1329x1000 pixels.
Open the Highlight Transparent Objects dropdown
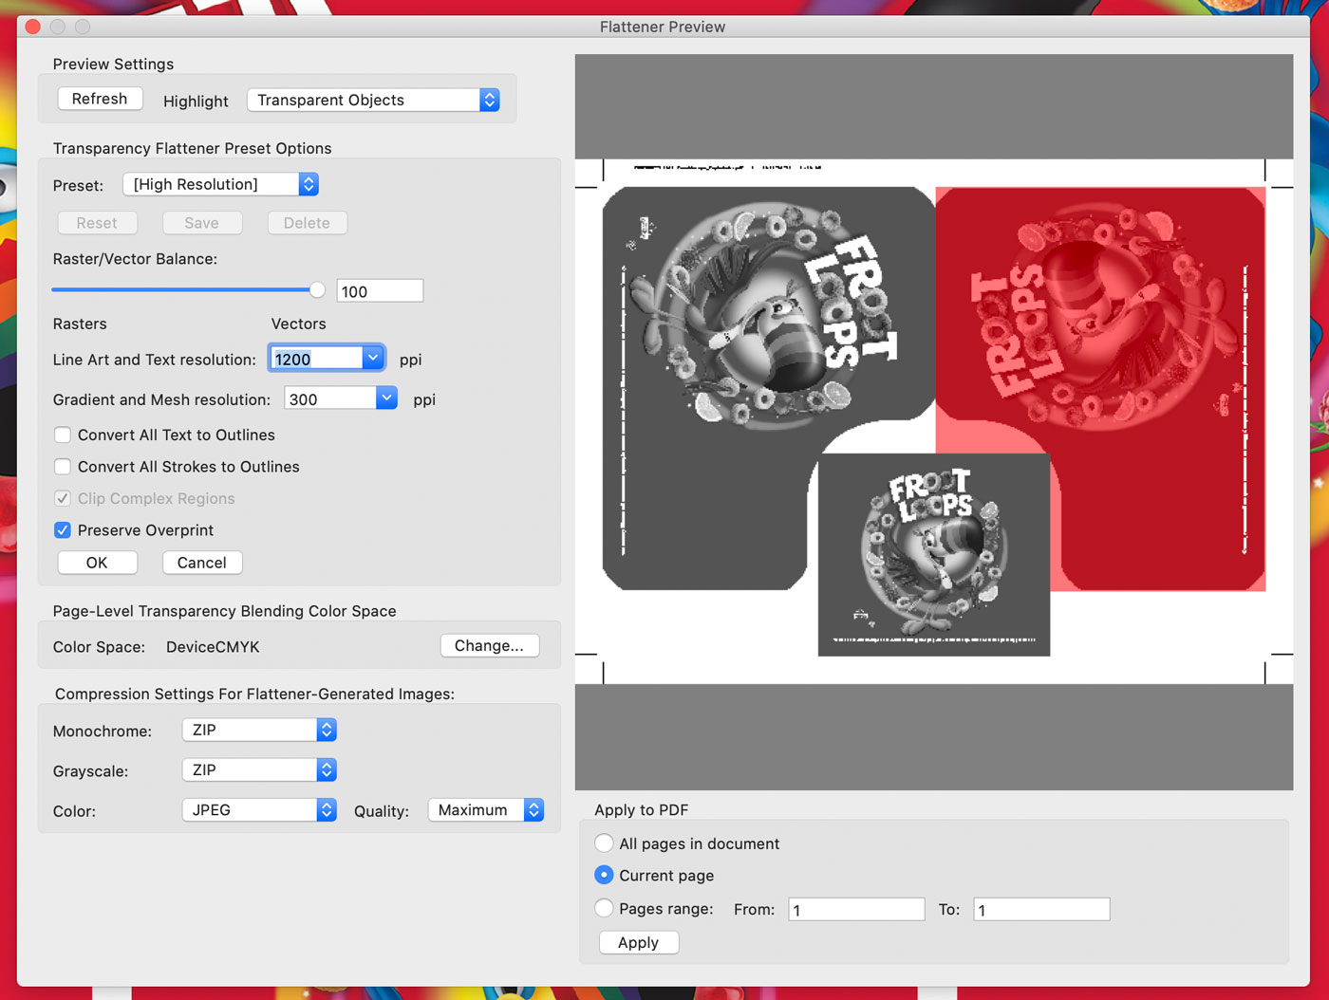(373, 100)
